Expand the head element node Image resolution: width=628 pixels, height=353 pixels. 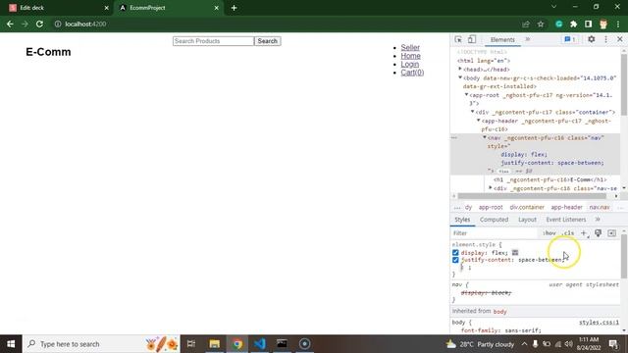460,70
